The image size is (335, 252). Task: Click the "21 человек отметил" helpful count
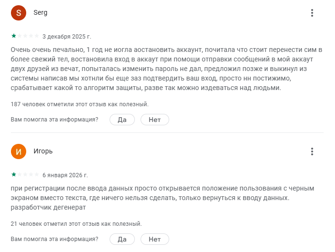[76, 223]
